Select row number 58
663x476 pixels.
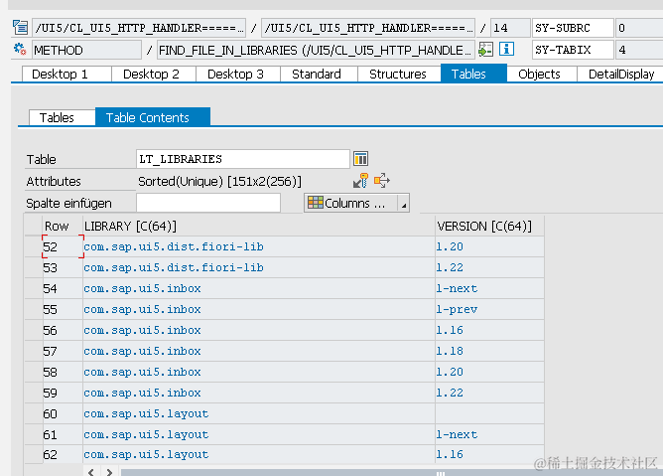tap(63, 372)
